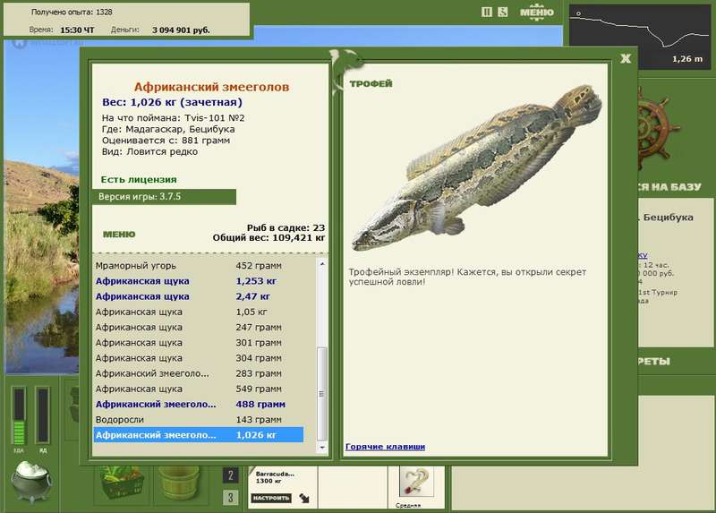Click the ТРОФЕЙ heading
The width and height of the screenshot is (716, 513).
pyautogui.click(x=371, y=83)
